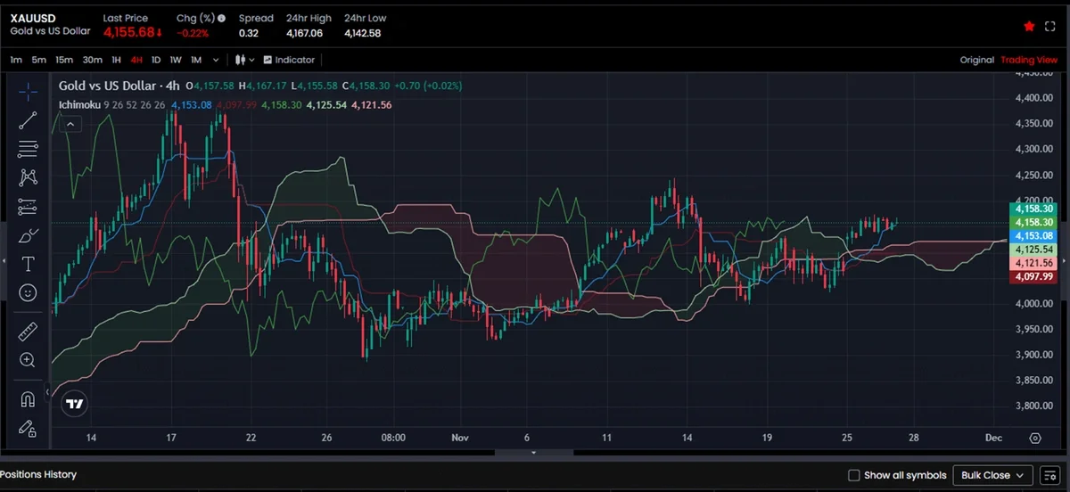Toggle lock all drawing tools
The image size is (1070, 492).
coord(28,428)
